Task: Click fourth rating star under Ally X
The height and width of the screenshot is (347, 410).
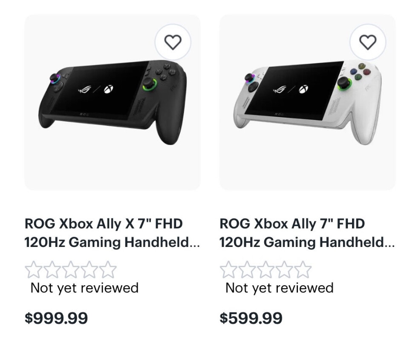Action: point(89,270)
